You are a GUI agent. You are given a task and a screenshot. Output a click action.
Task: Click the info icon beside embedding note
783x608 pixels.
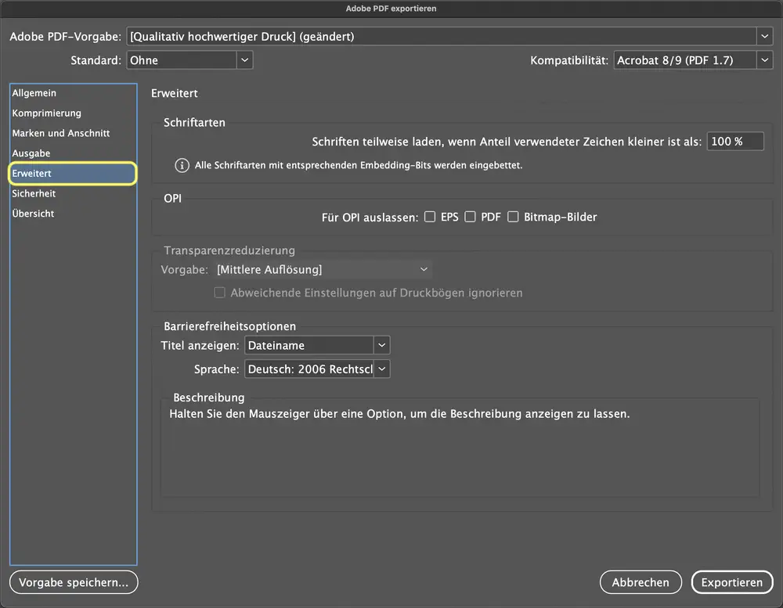click(182, 165)
